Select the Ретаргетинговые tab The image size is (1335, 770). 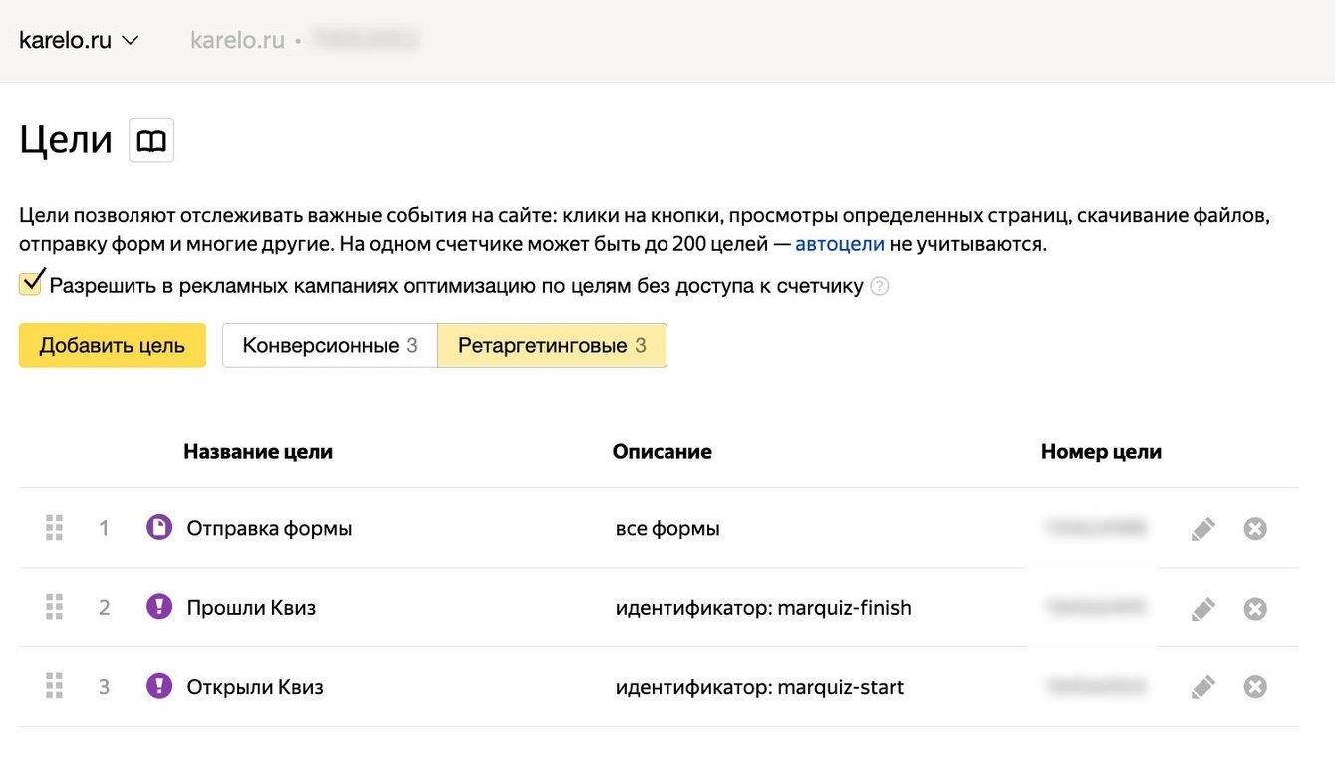552,346
